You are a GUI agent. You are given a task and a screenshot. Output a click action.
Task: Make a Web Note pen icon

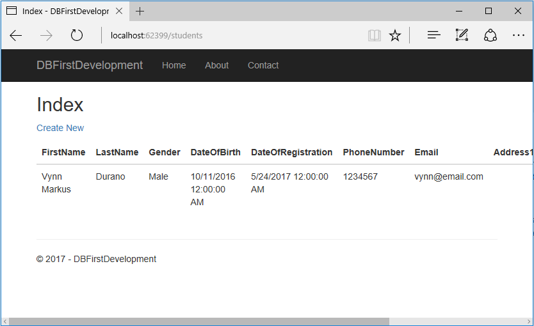pos(462,35)
